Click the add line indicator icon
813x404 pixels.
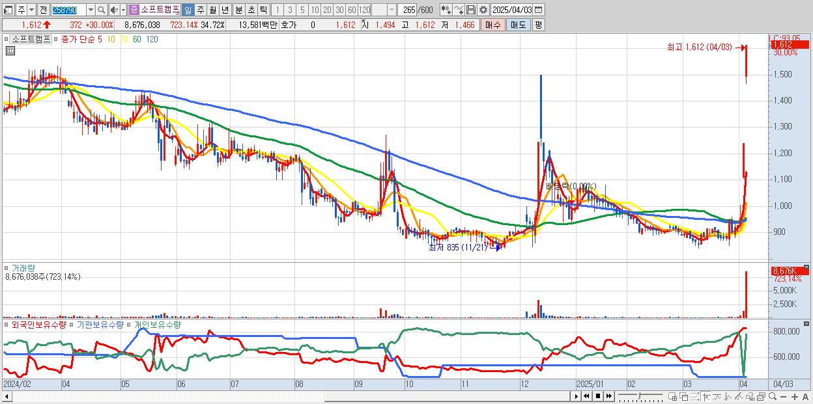pos(459,10)
